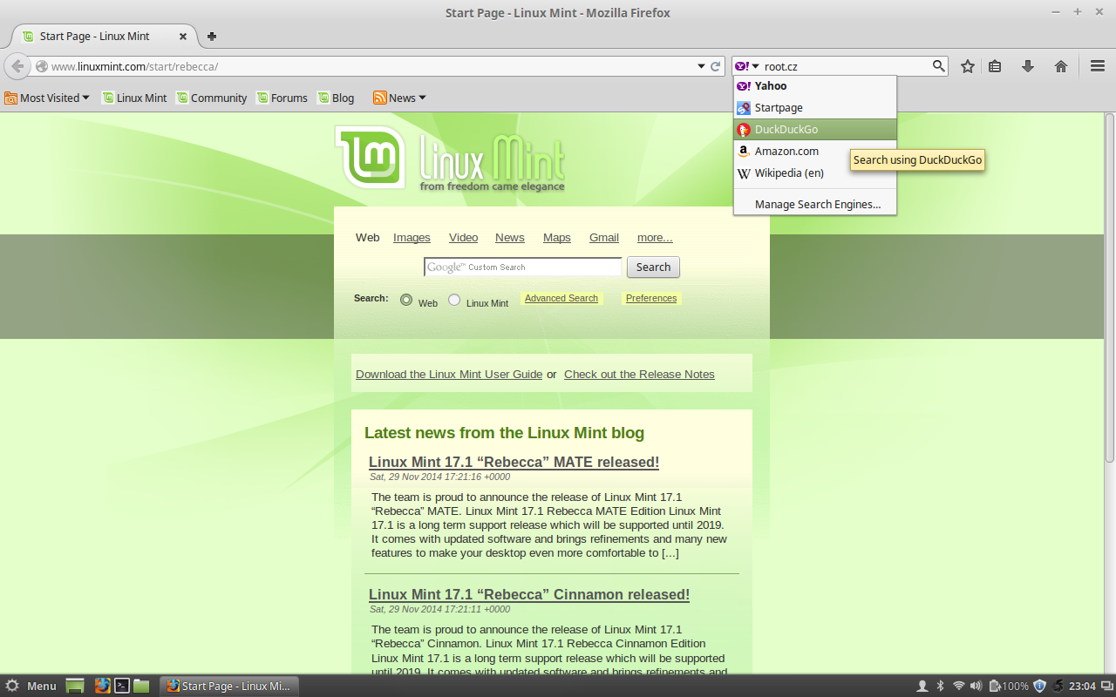
Task: Click the back navigation arrow
Action: [17, 65]
